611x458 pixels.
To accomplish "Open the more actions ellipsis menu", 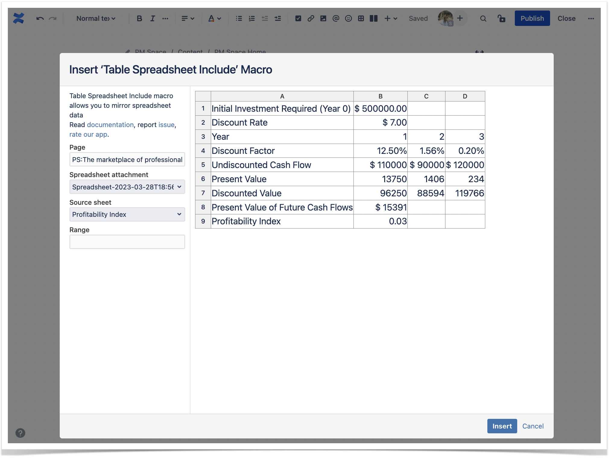I will coord(591,19).
